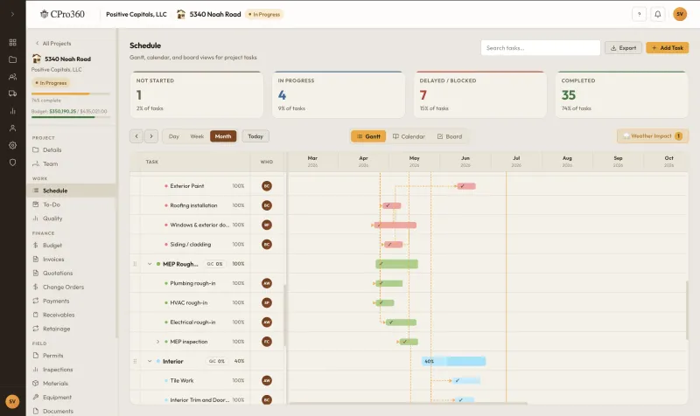Viewport: 700px width, 416px height.
Task: Open the Delayed / Blocked summary card
Action: pos(479,94)
